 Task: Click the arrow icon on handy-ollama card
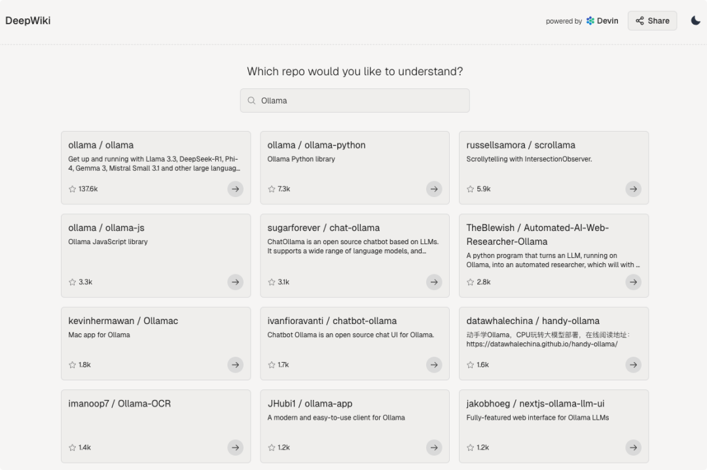[x=633, y=365]
